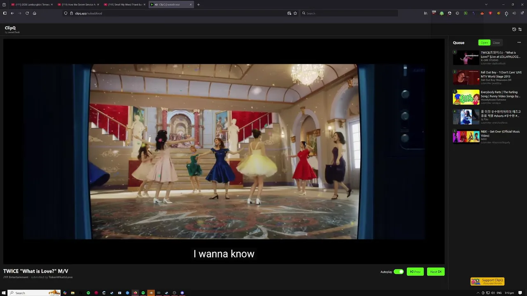Viewport: 527px width, 296px height.
Task: Open File Explorer from the taskbar
Action: (x=72, y=293)
